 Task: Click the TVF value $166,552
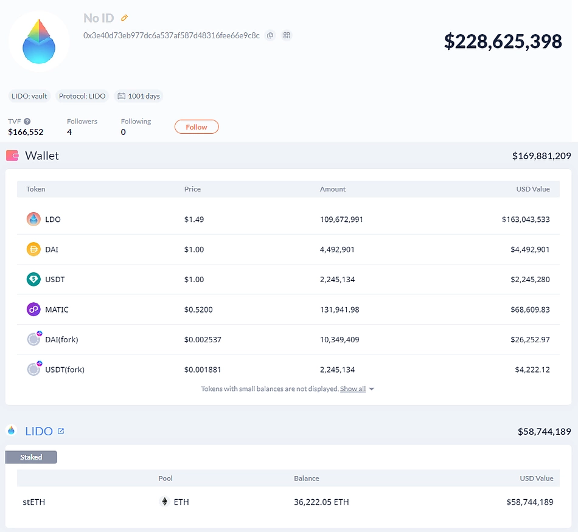coord(26,132)
